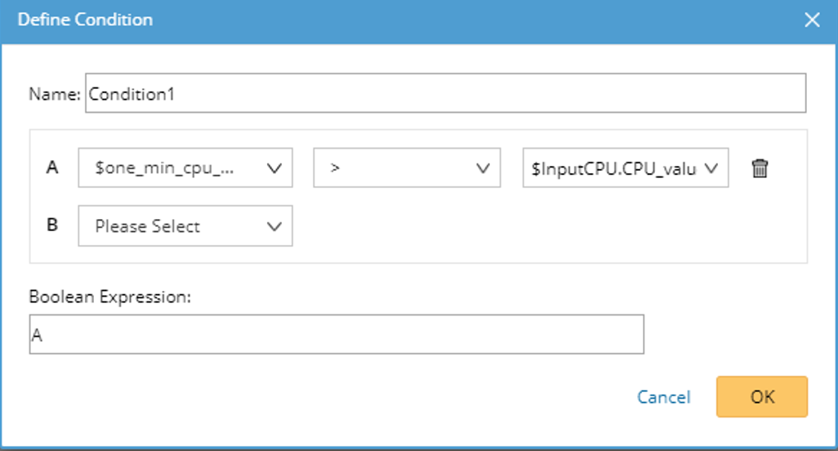
Task: Click the chevron arrow of the operator dropdown
Action: [483, 169]
